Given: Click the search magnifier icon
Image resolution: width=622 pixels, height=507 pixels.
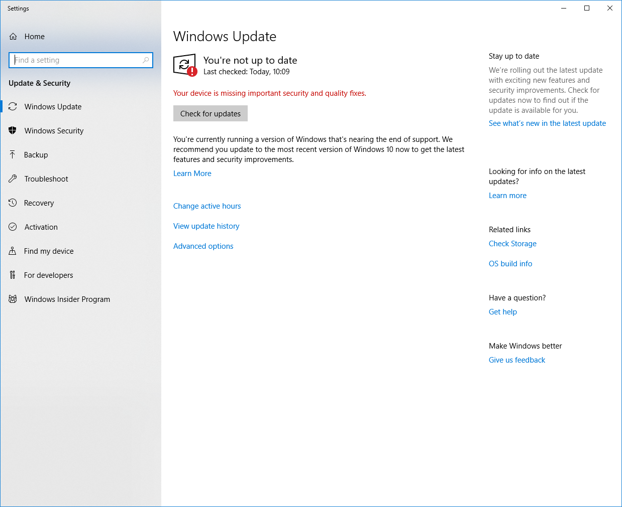Looking at the screenshot, I should point(146,60).
